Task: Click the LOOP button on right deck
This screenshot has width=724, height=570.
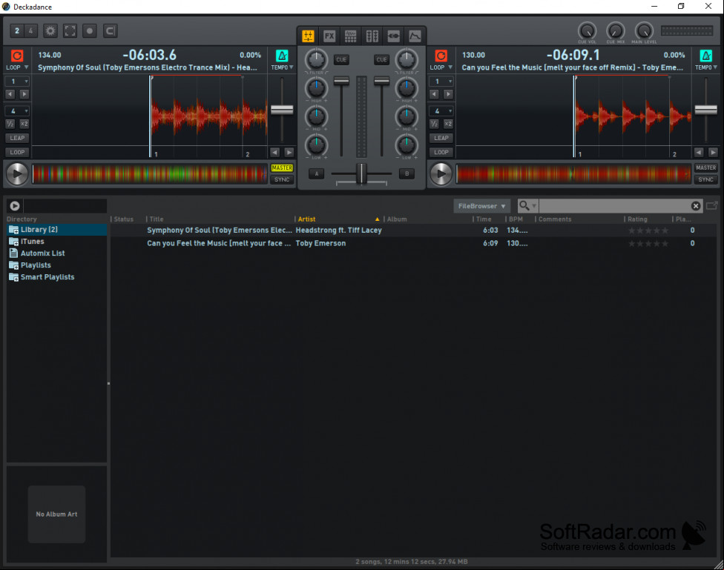Action: click(x=441, y=152)
